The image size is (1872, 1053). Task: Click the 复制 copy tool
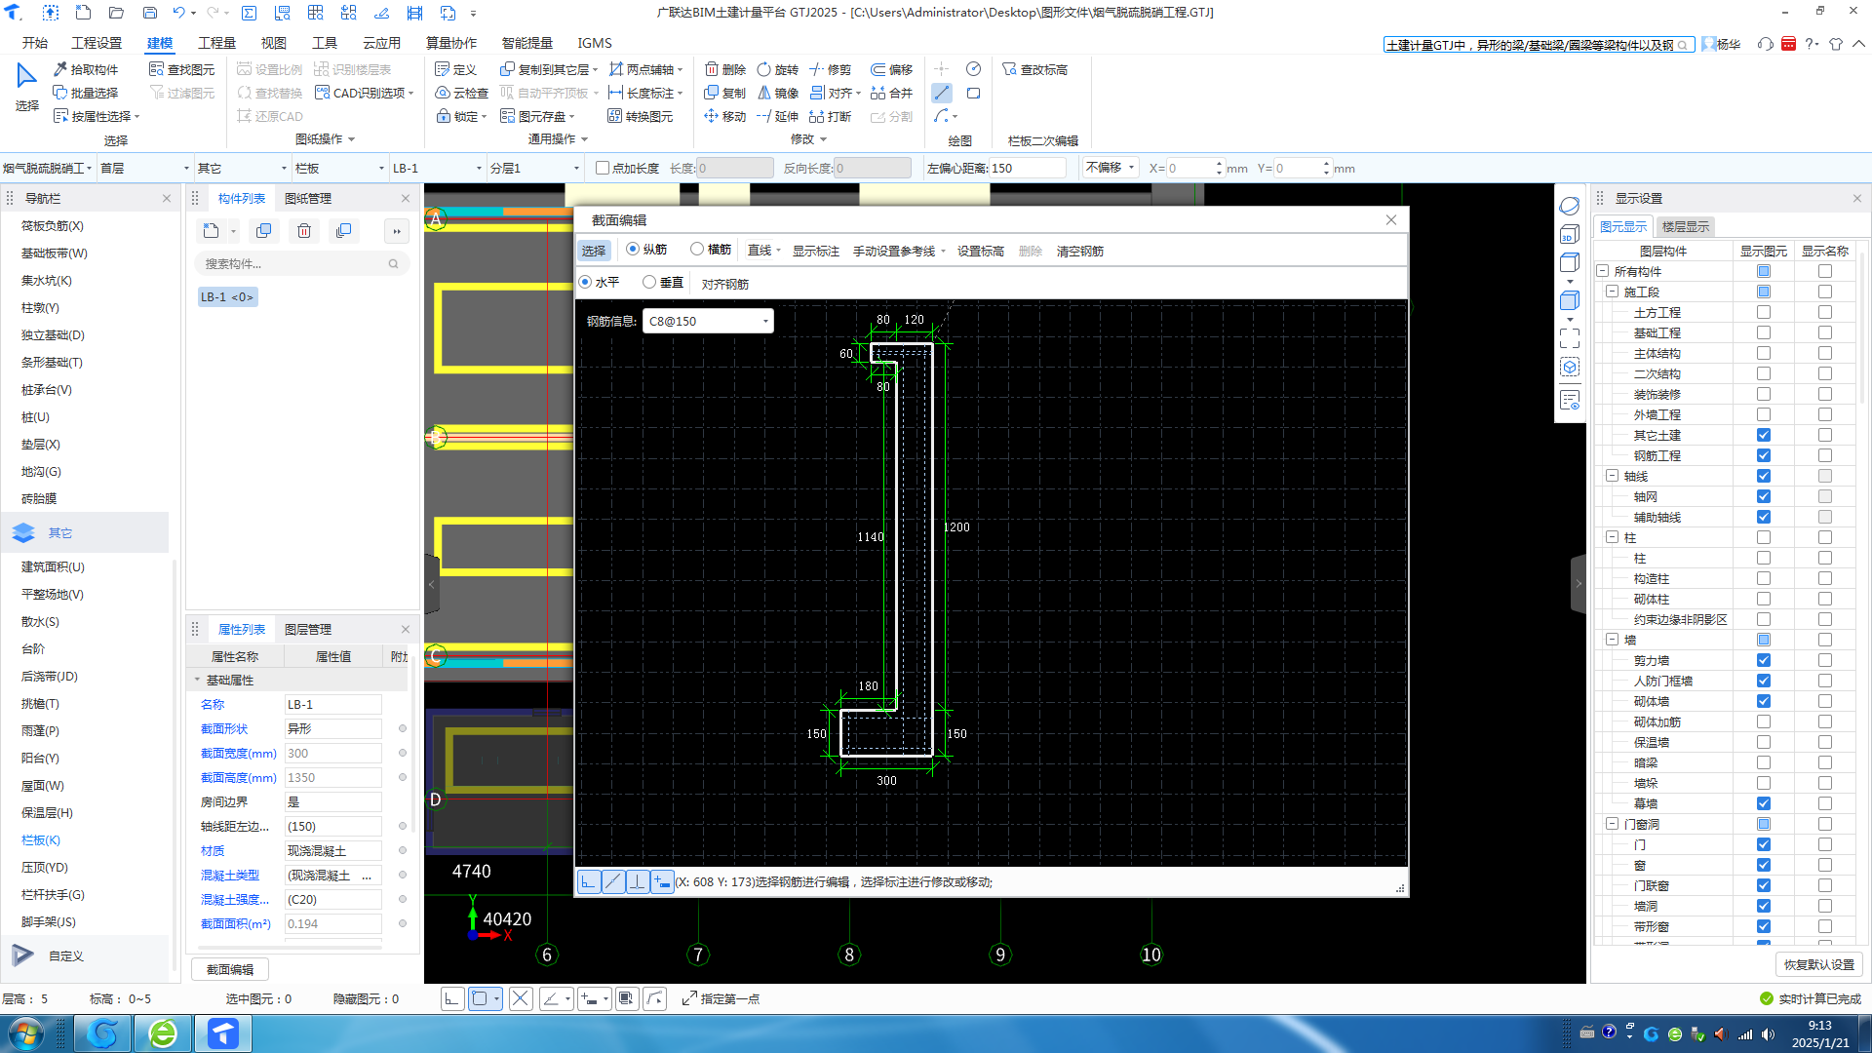tap(725, 93)
